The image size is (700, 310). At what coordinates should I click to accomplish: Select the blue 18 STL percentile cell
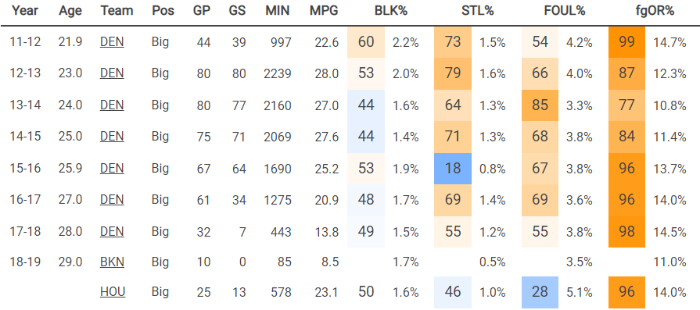(x=453, y=169)
